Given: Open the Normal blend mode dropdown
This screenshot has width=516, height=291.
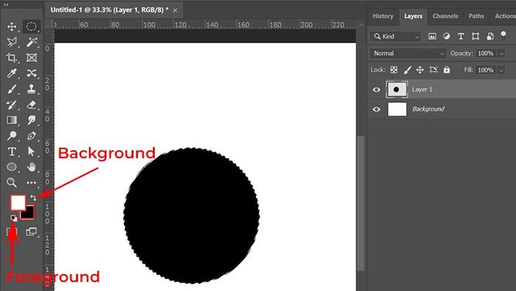Looking at the screenshot, I should pos(408,53).
